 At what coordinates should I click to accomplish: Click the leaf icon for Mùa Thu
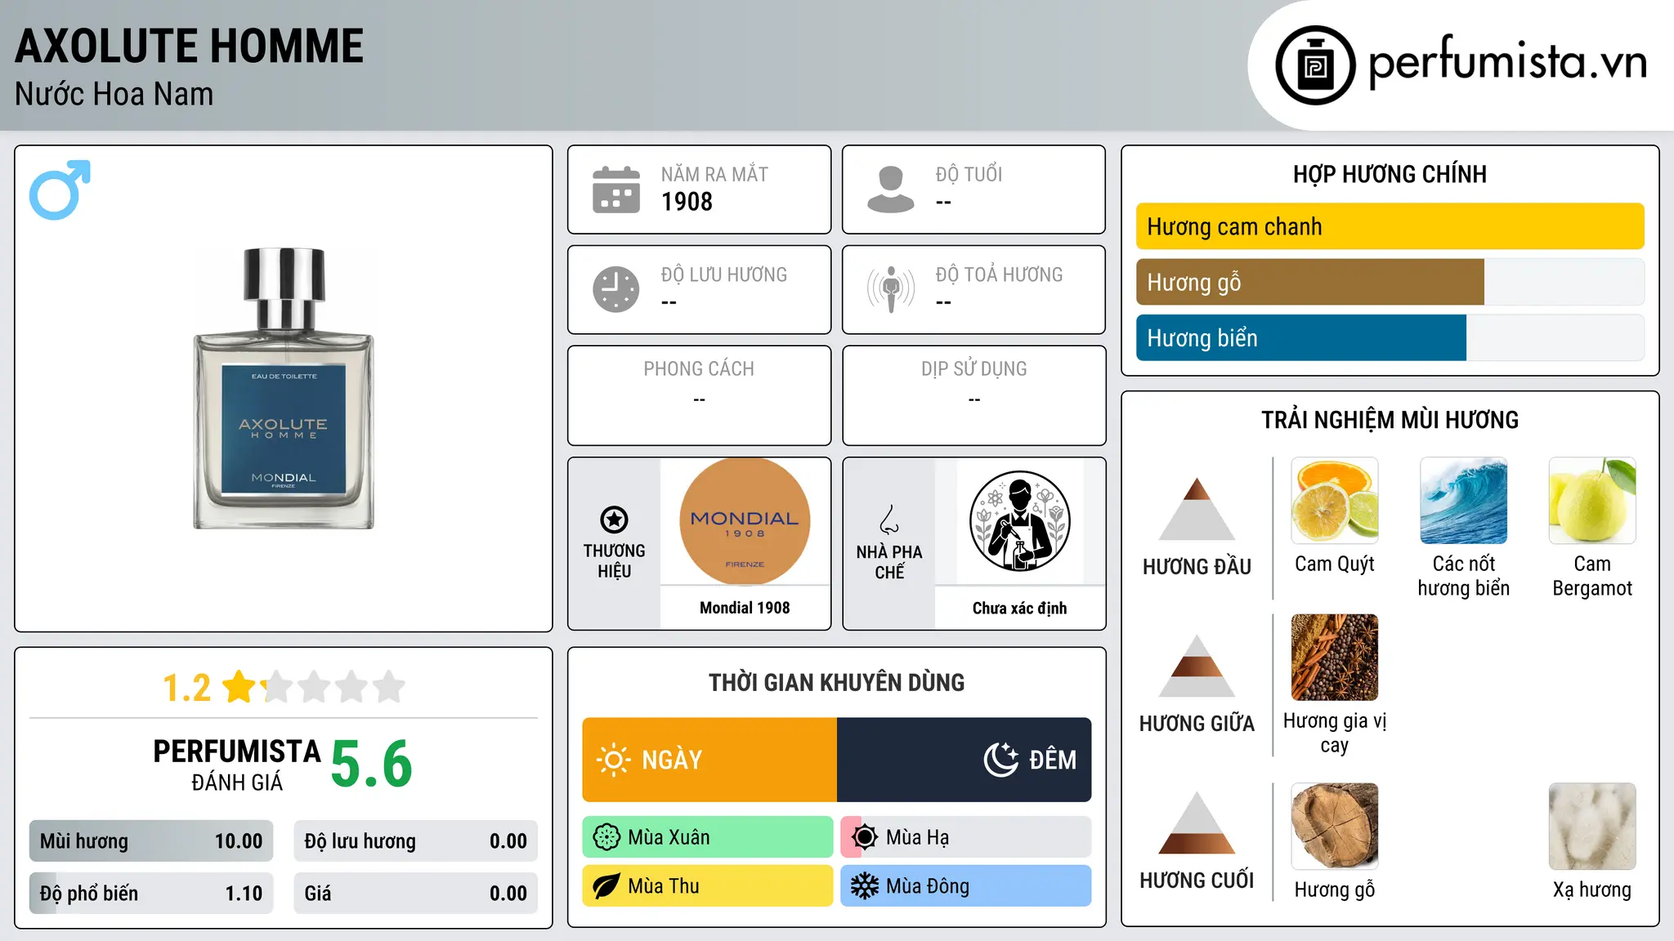tap(606, 886)
